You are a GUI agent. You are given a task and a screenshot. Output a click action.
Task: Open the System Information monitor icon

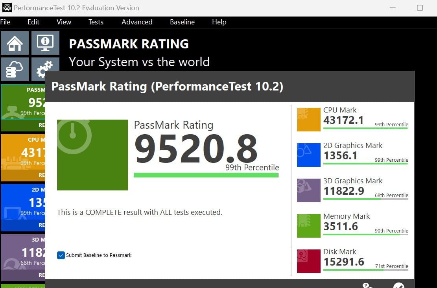click(45, 43)
